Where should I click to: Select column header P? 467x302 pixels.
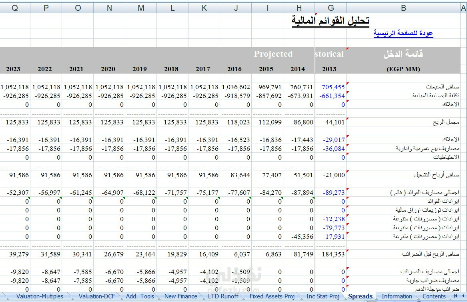coord(46,8)
